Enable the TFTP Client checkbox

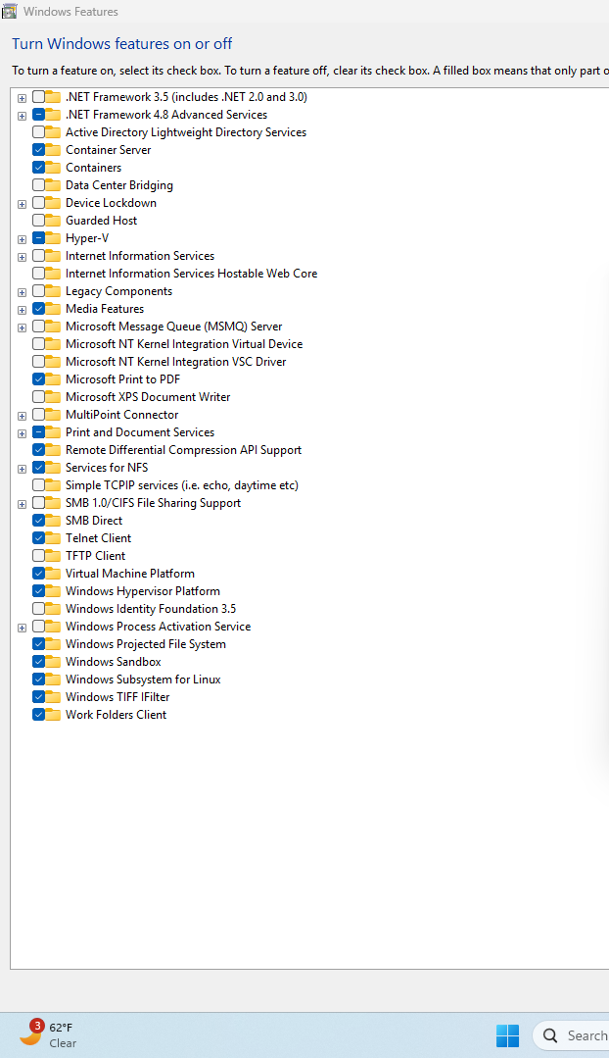[x=38, y=556]
